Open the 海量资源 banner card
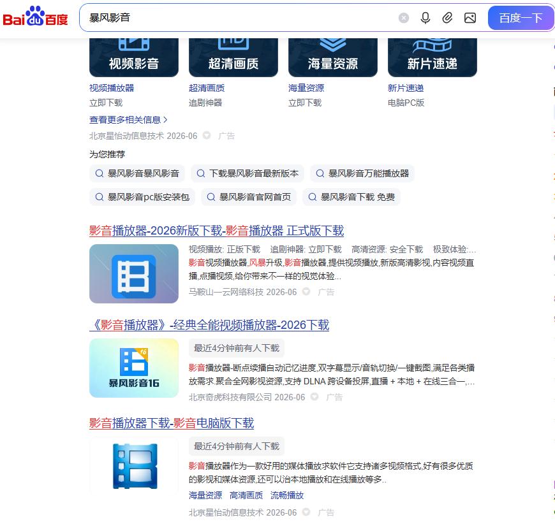 (333, 57)
